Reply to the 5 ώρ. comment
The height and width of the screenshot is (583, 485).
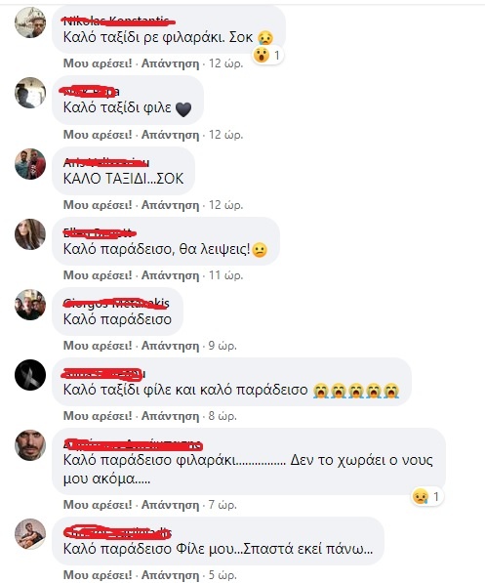[170, 575]
